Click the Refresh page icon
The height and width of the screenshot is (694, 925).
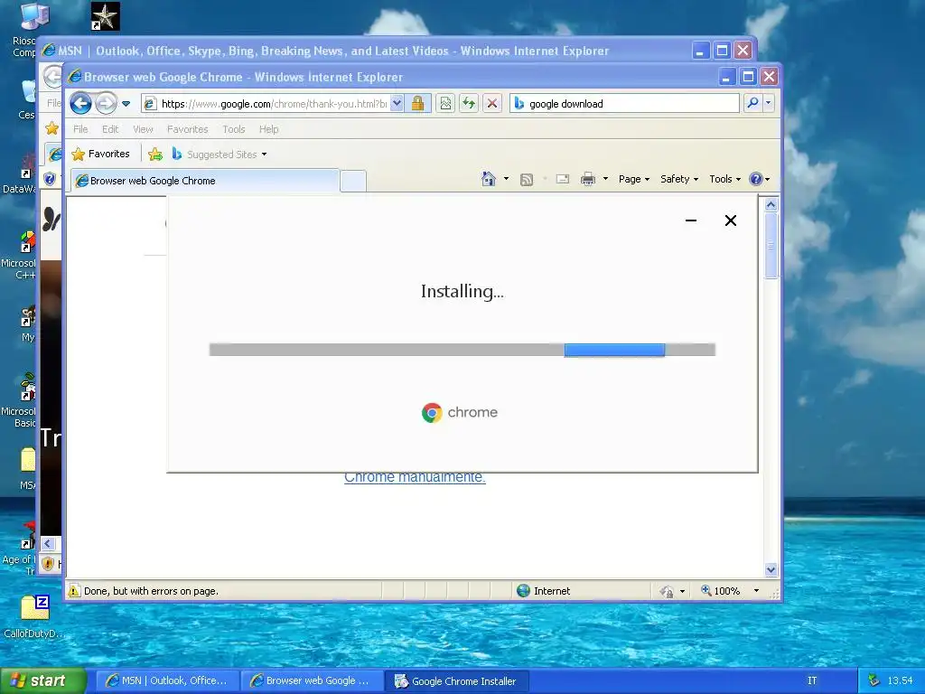pos(469,104)
